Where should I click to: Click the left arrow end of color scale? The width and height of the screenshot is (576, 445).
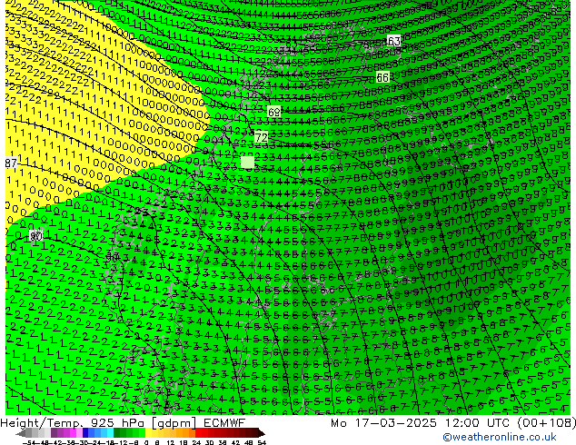(x=21, y=433)
